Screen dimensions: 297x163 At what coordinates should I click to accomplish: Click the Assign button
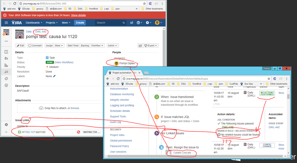tap(49, 46)
